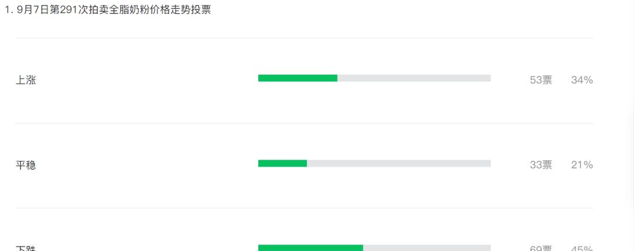Image resolution: width=634 pixels, height=251 pixels.
Task: Click the divider line between 上涨 and 平稳
Action: coord(304,123)
